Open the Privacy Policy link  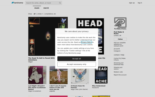[x=86, y=42]
